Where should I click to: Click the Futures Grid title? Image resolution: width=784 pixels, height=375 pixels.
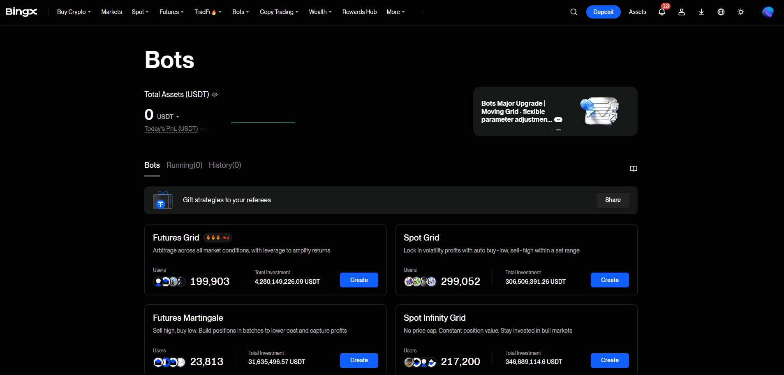pos(176,238)
